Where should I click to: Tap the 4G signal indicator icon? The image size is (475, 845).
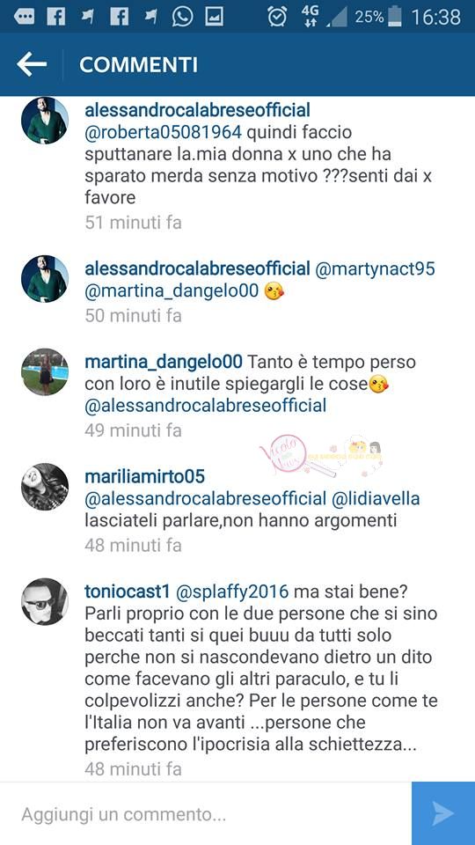[311, 17]
